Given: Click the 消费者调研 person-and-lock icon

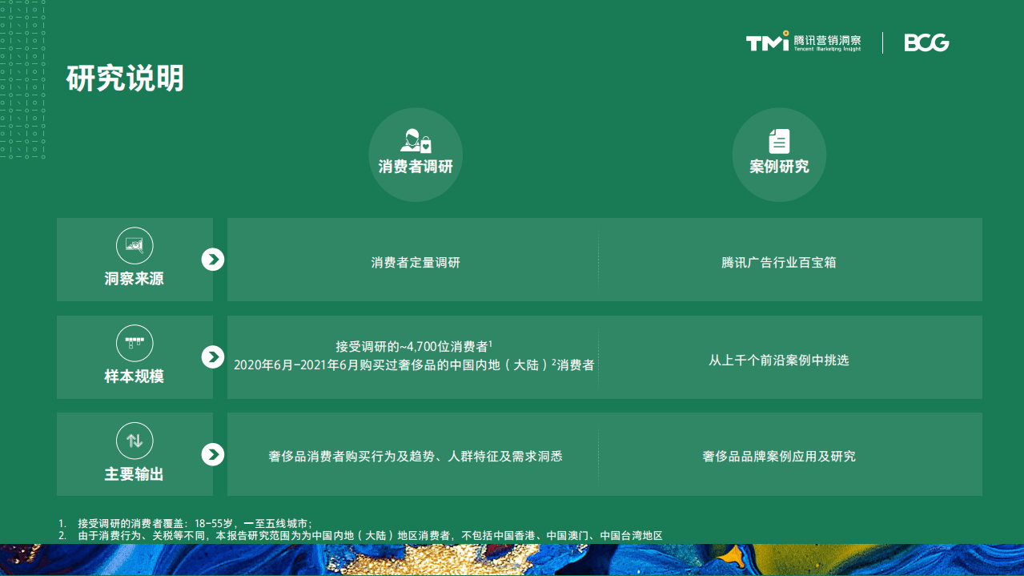Looking at the screenshot, I should click(416, 141).
